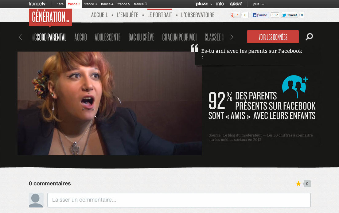Select the Chacun pour moi theme
Screen dimensions: 339x213
coord(179,37)
